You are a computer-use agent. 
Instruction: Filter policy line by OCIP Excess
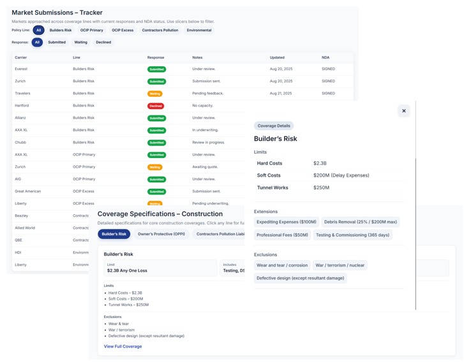click(123, 30)
